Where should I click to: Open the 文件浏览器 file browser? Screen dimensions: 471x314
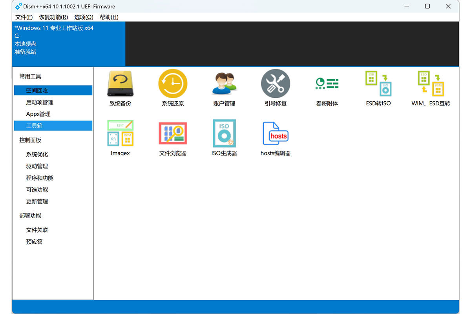pos(173,134)
